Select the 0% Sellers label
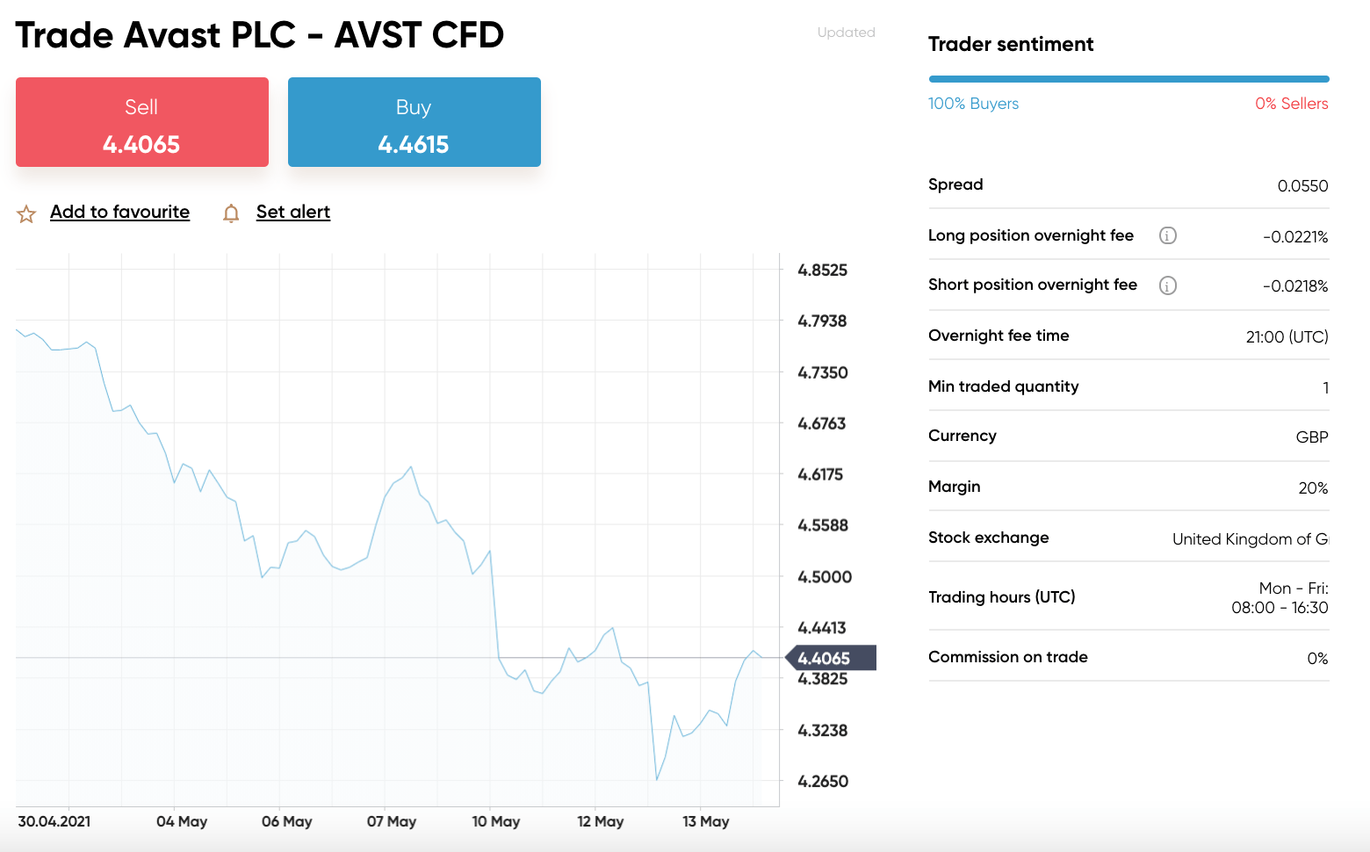The width and height of the screenshot is (1370, 852). (x=1291, y=104)
